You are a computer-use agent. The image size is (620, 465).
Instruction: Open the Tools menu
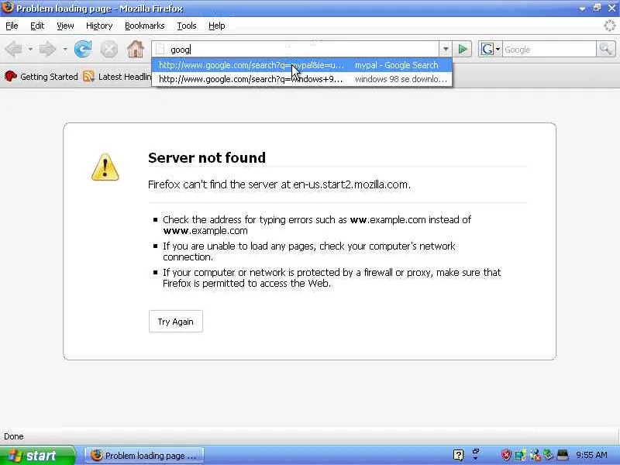click(x=187, y=26)
